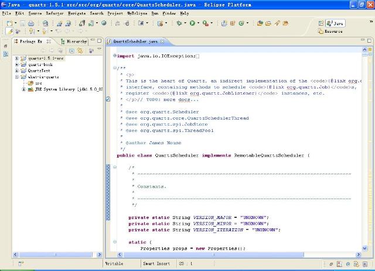Viewport: 375px width, 271px height.
Task: Click the Open Perspective icon
Action: point(322,23)
